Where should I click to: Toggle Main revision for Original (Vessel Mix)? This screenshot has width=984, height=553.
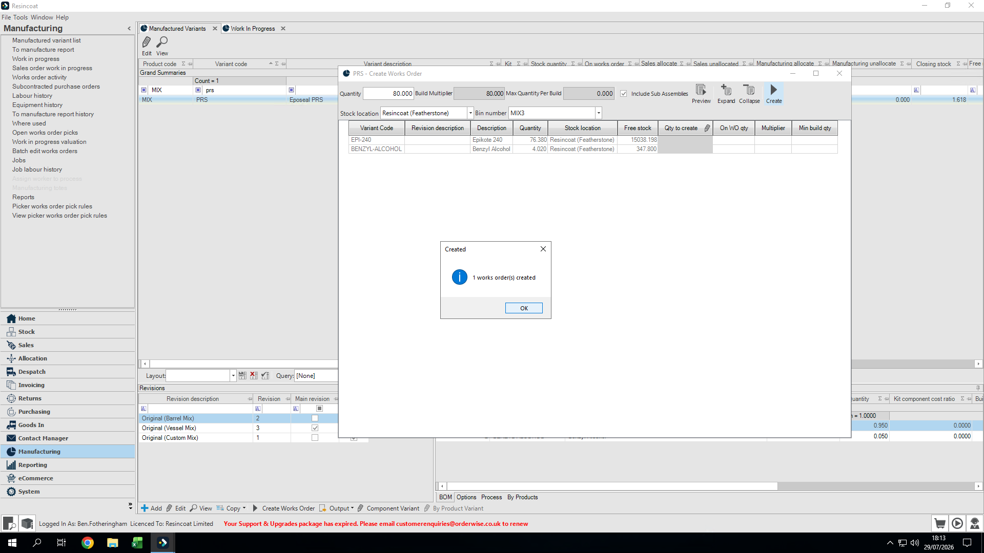pyautogui.click(x=315, y=428)
